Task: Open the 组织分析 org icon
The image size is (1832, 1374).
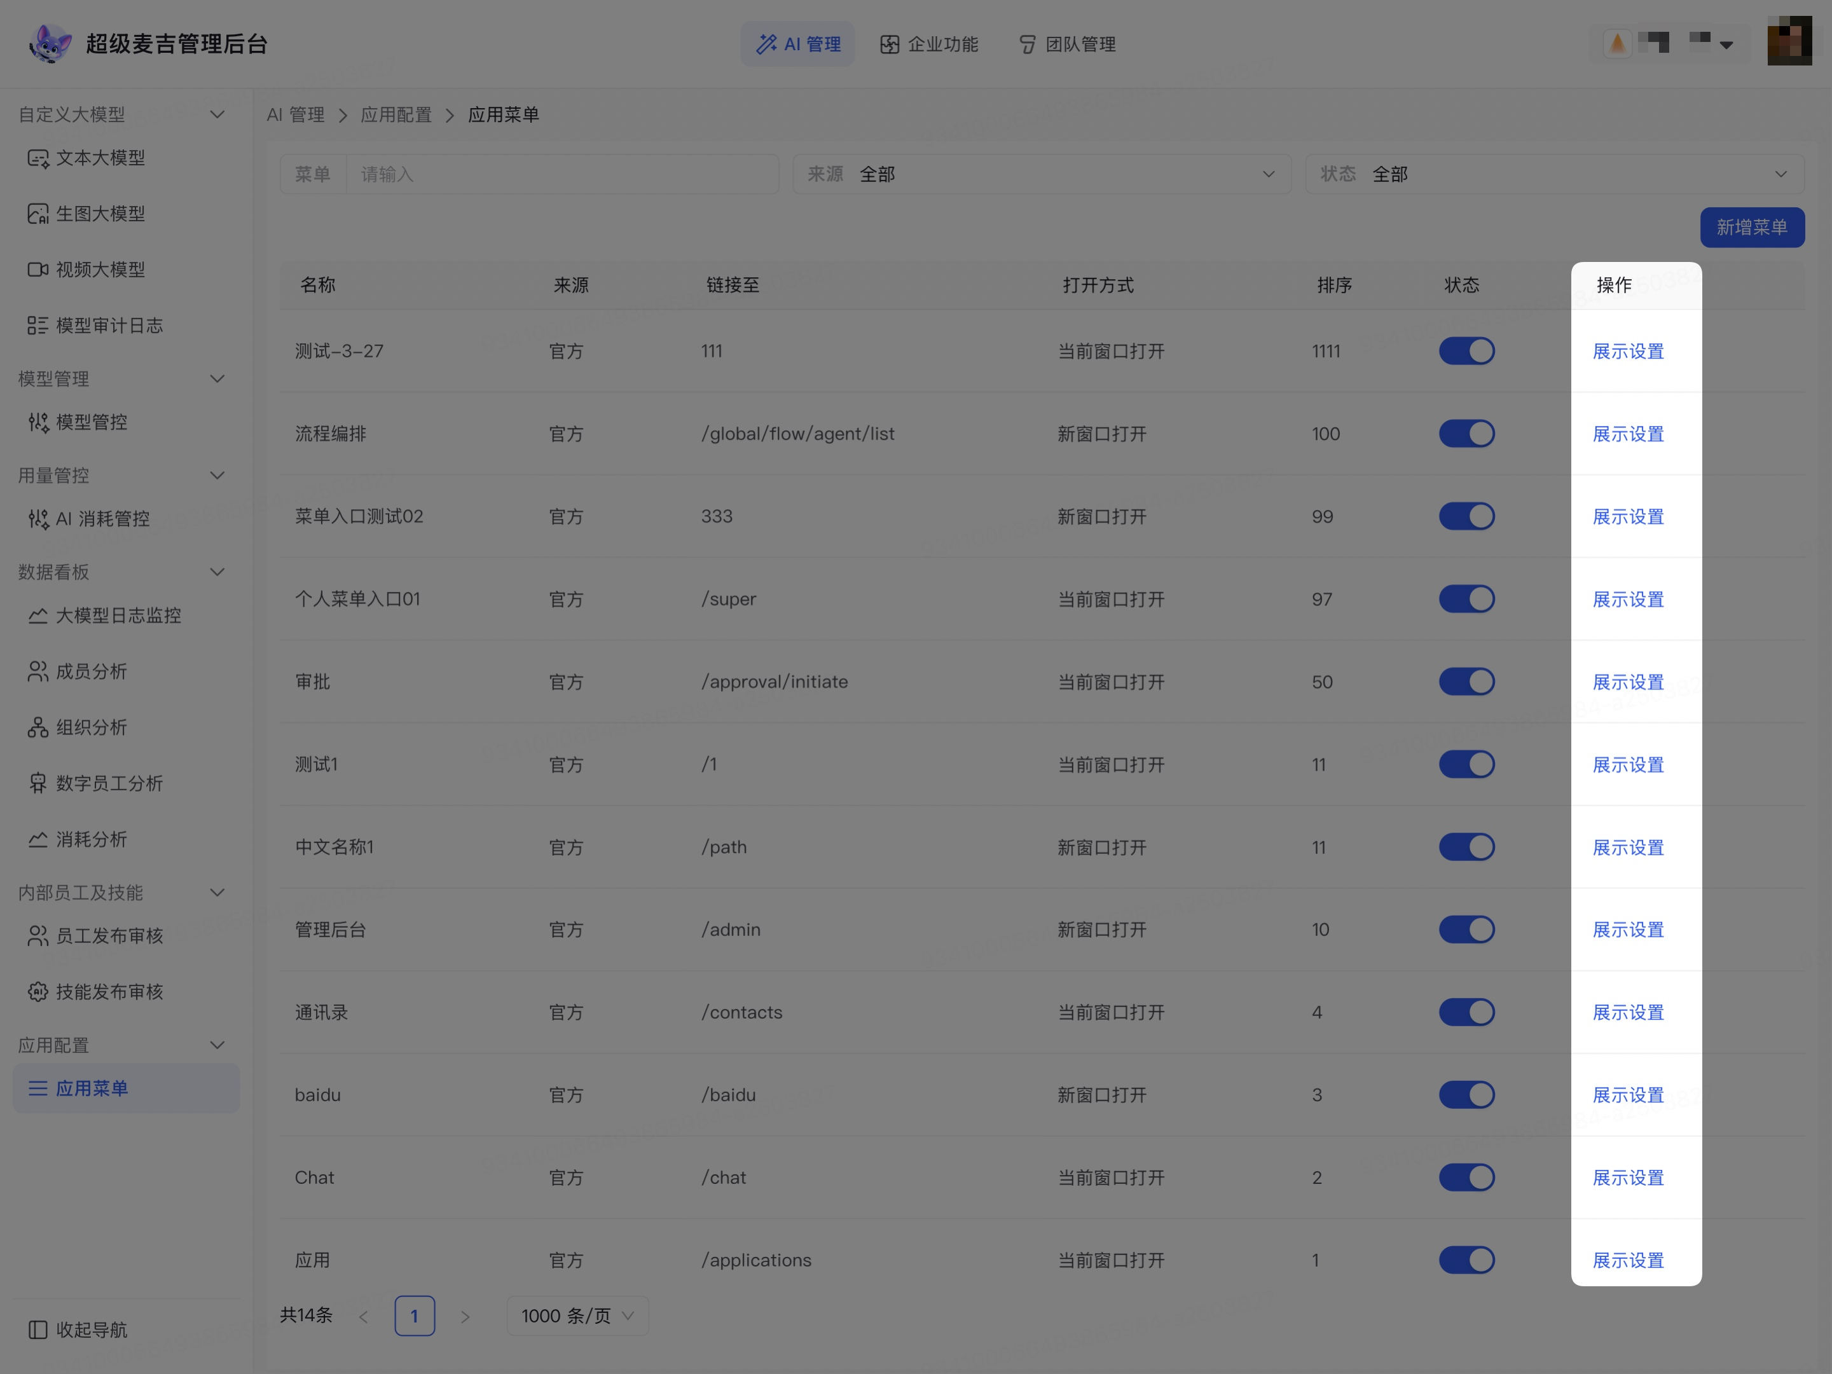Action: pos(38,727)
